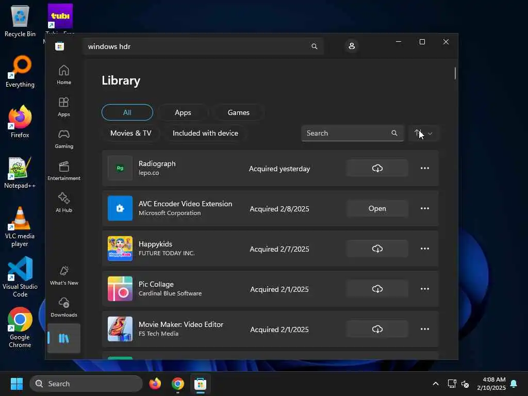Screen dimensions: 528x396
Task: Open the Gaming section in the sidebar
Action: (x=63, y=139)
